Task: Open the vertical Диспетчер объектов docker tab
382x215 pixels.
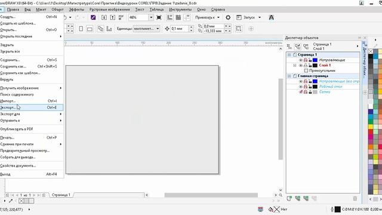Action: tap(365, 60)
